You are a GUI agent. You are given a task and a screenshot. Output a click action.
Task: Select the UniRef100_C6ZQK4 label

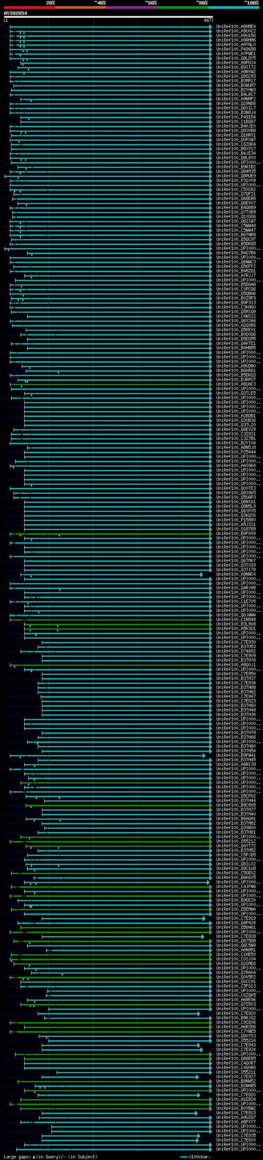[236, 144]
